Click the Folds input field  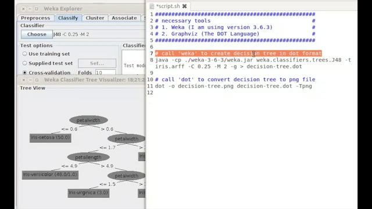point(105,72)
